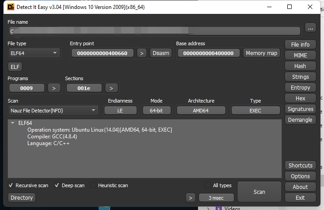
Task: Open Options
Action: click(x=300, y=176)
